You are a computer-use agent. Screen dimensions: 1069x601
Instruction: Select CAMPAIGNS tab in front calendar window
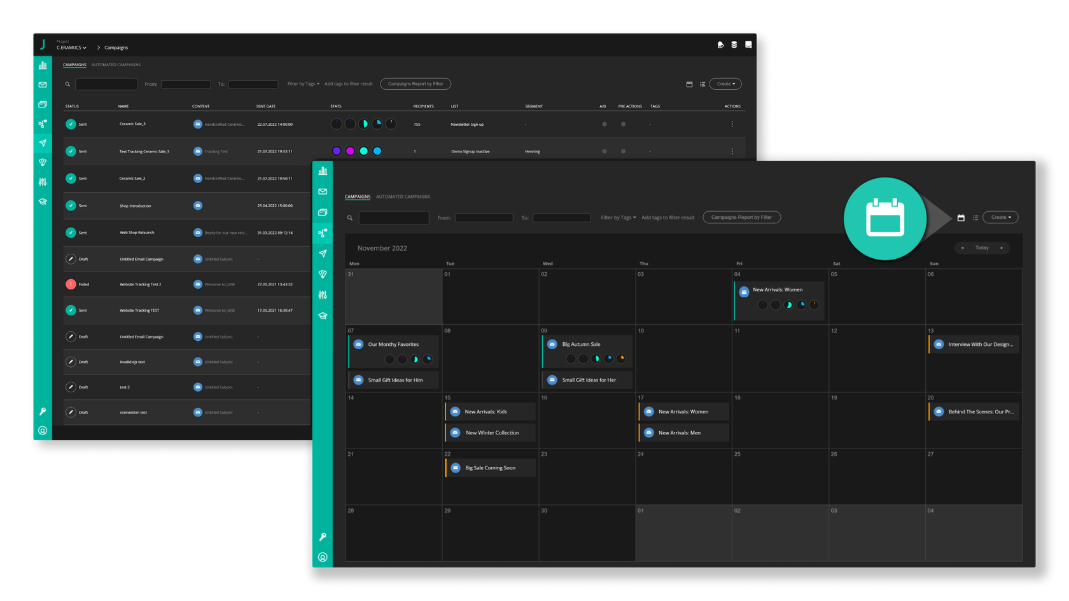pos(358,197)
